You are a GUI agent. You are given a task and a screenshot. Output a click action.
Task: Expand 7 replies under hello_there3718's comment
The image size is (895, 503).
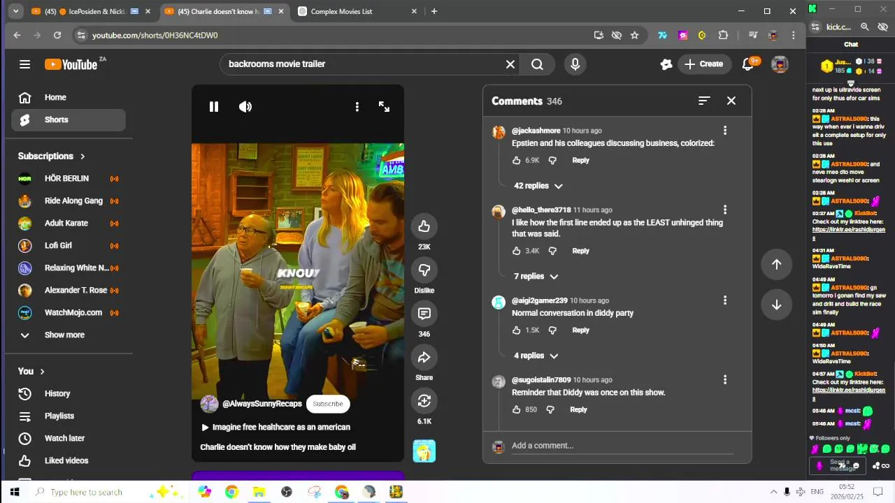pyautogui.click(x=536, y=277)
